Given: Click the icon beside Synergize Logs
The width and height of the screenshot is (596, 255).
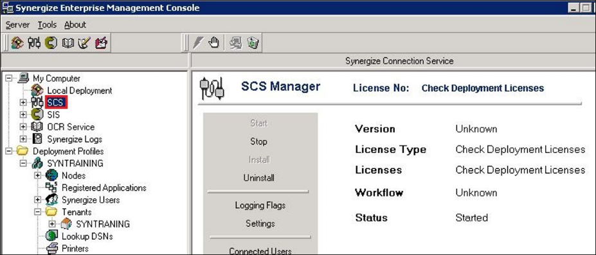Looking at the screenshot, I should (37, 139).
